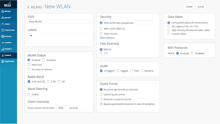
Task: Add a label with plus icon
Action: [x=31, y=36]
